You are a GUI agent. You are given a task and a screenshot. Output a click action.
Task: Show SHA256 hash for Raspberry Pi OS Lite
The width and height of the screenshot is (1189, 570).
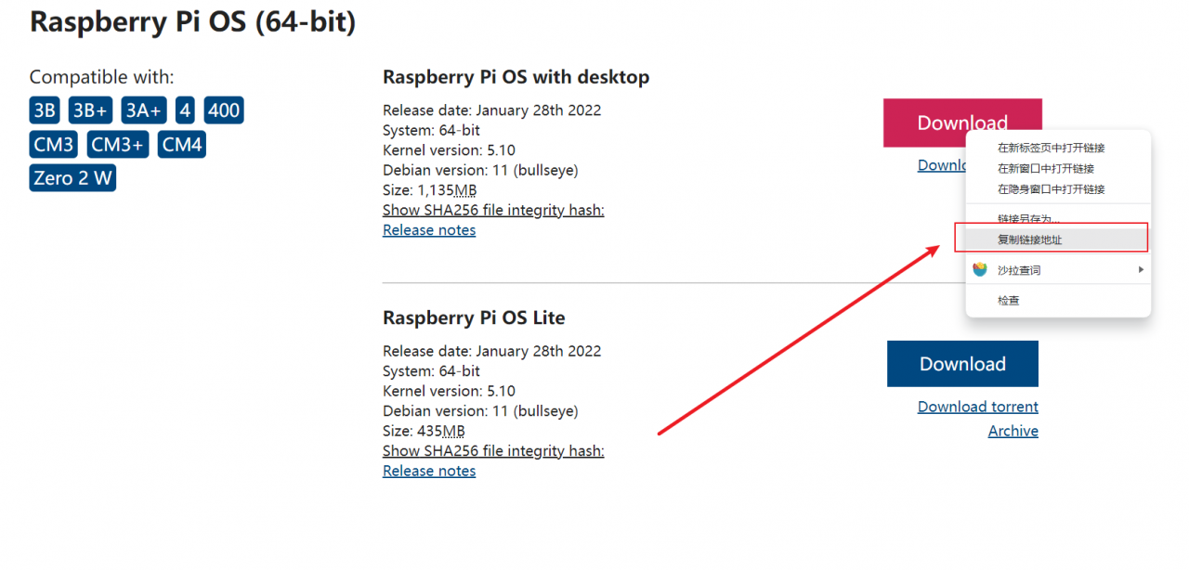click(x=493, y=451)
